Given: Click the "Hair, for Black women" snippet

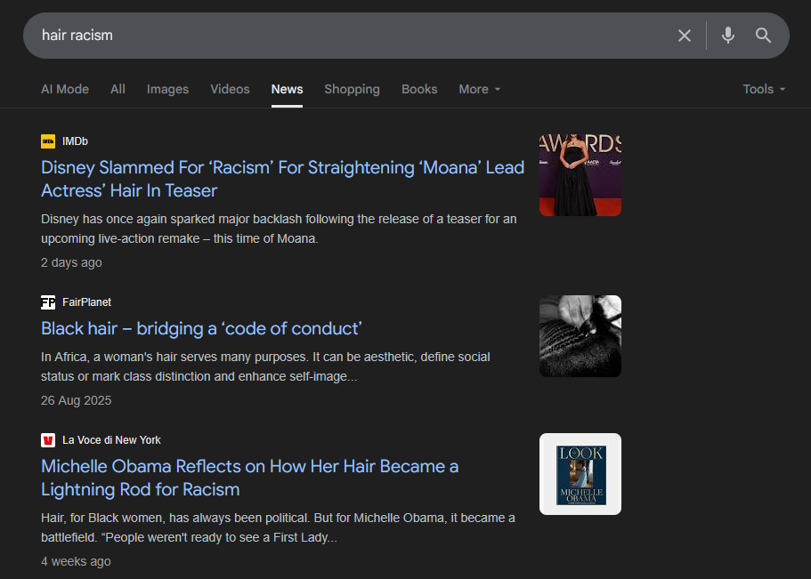Looking at the screenshot, I should (x=278, y=527).
